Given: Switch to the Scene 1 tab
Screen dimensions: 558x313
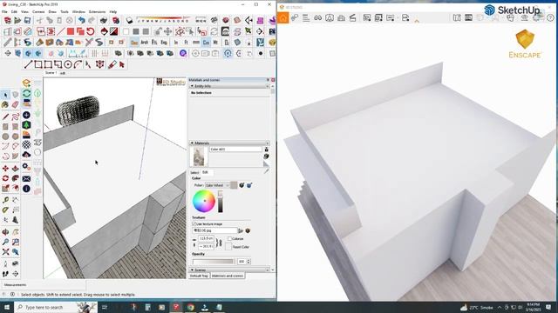Looking at the screenshot, I should point(51,73).
